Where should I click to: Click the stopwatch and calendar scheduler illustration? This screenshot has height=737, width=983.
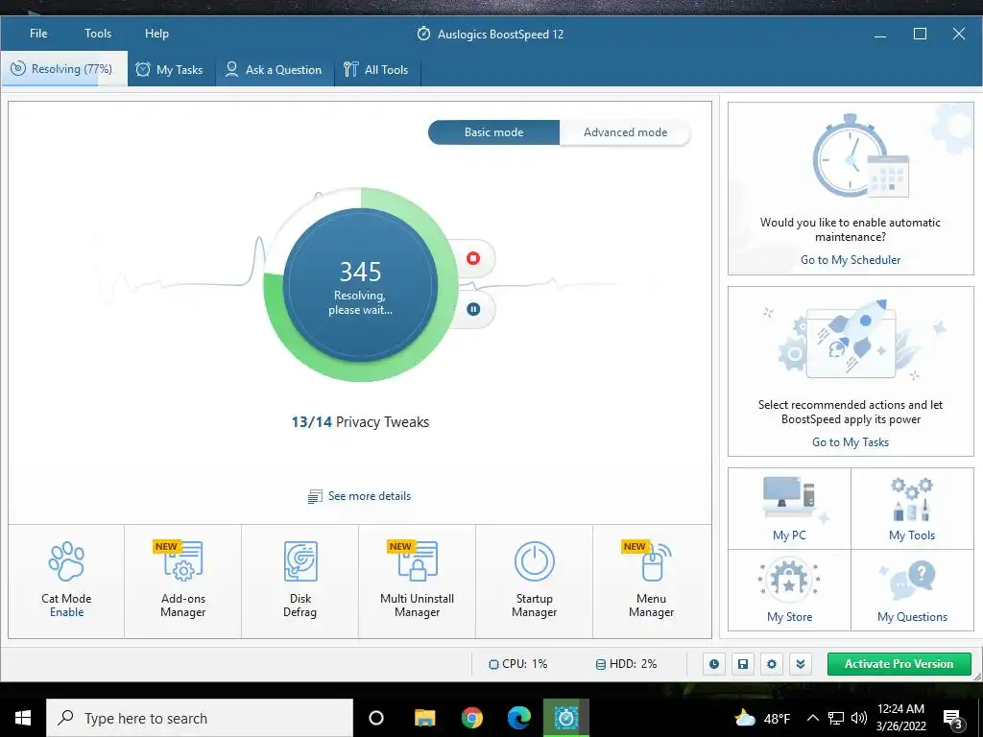point(859,156)
